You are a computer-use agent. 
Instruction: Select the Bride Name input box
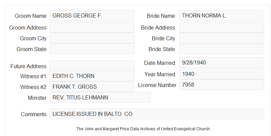(222, 15)
